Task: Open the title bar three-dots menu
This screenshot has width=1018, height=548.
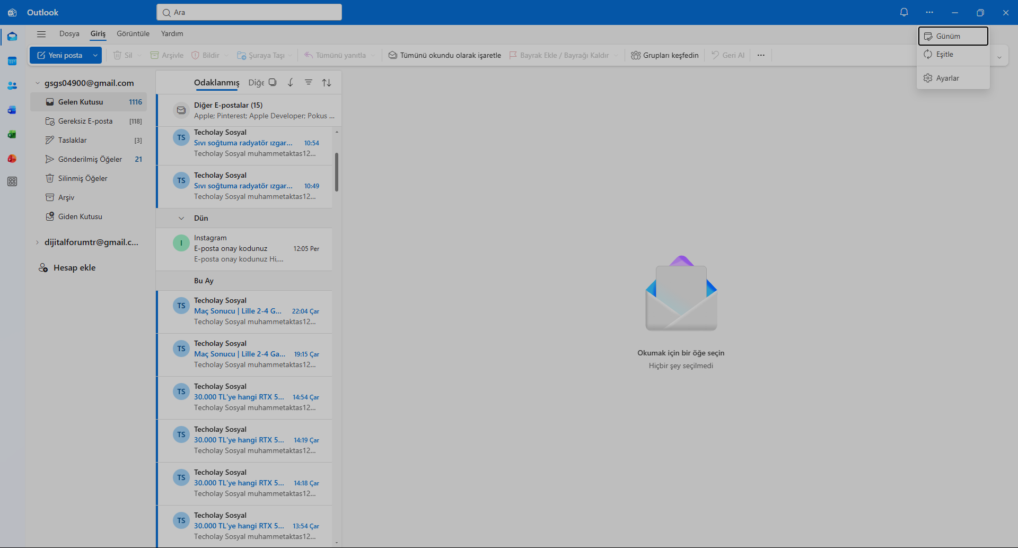Action: [x=929, y=12]
